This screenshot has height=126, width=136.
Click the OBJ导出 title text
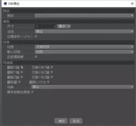click(14, 4)
